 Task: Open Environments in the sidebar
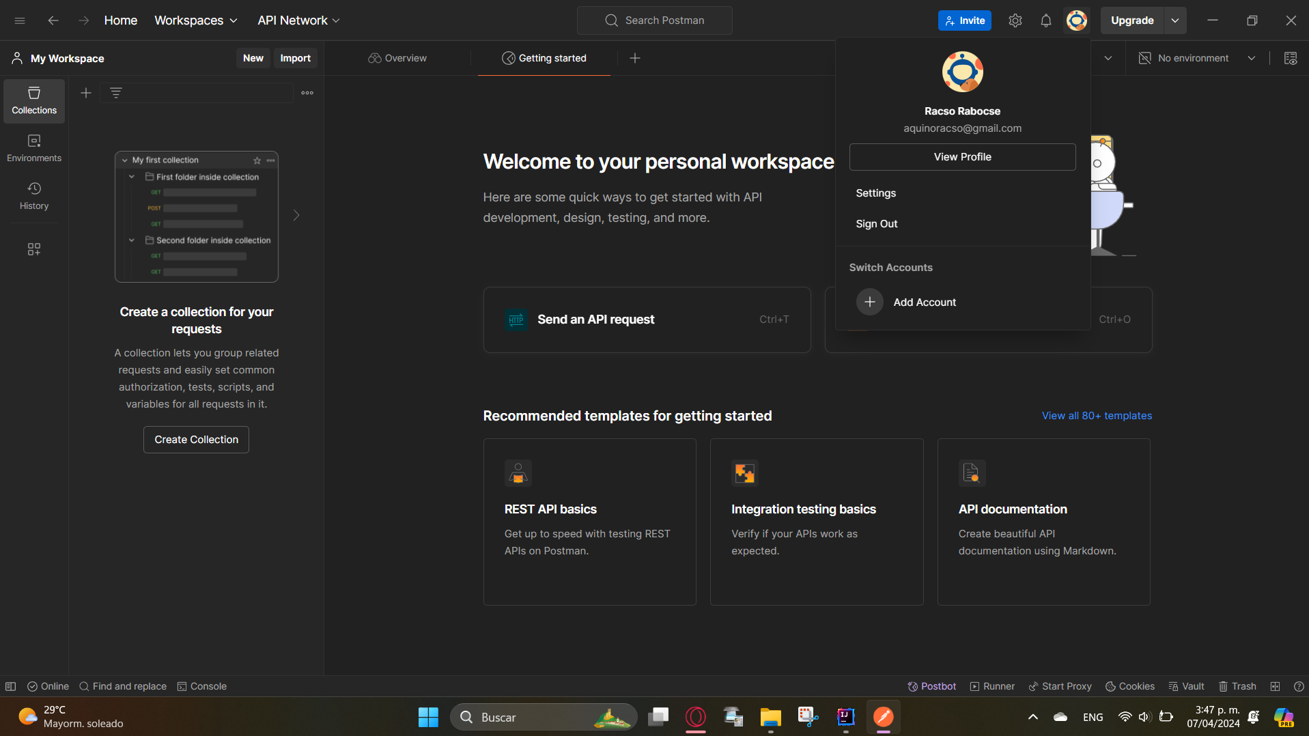[x=34, y=149]
